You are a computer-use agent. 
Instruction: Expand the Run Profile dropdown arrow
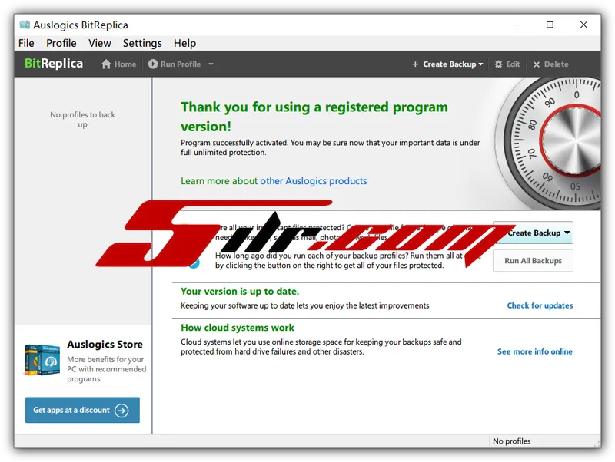(x=211, y=64)
